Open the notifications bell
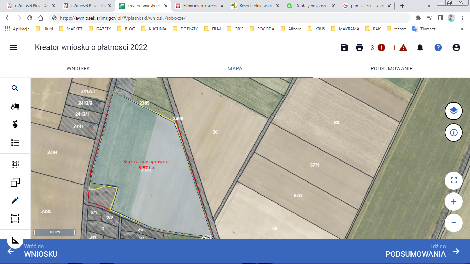The width and height of the screenshot is (470, 264). point(420,47)
